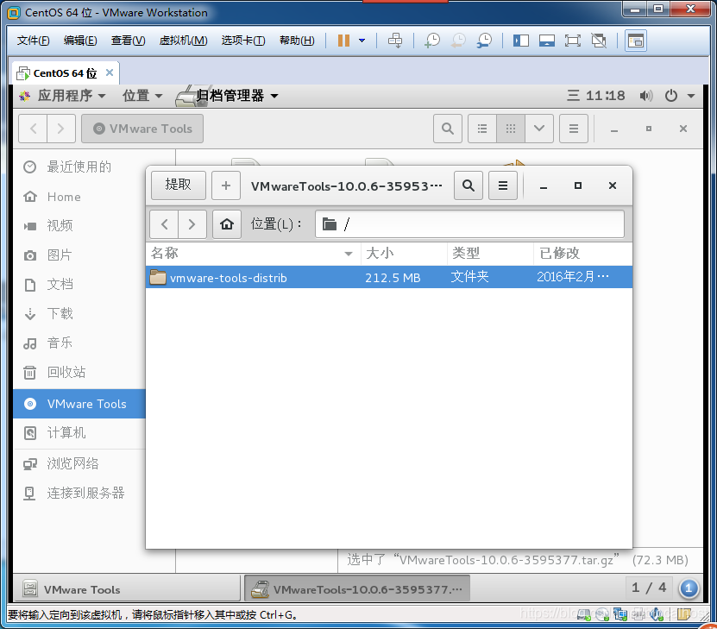Switch file manager to grid view
717x629 pixels.
pyautogui.click(x=511, y=129)
